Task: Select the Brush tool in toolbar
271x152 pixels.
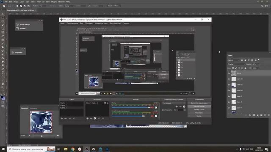Action: (3, 43)
